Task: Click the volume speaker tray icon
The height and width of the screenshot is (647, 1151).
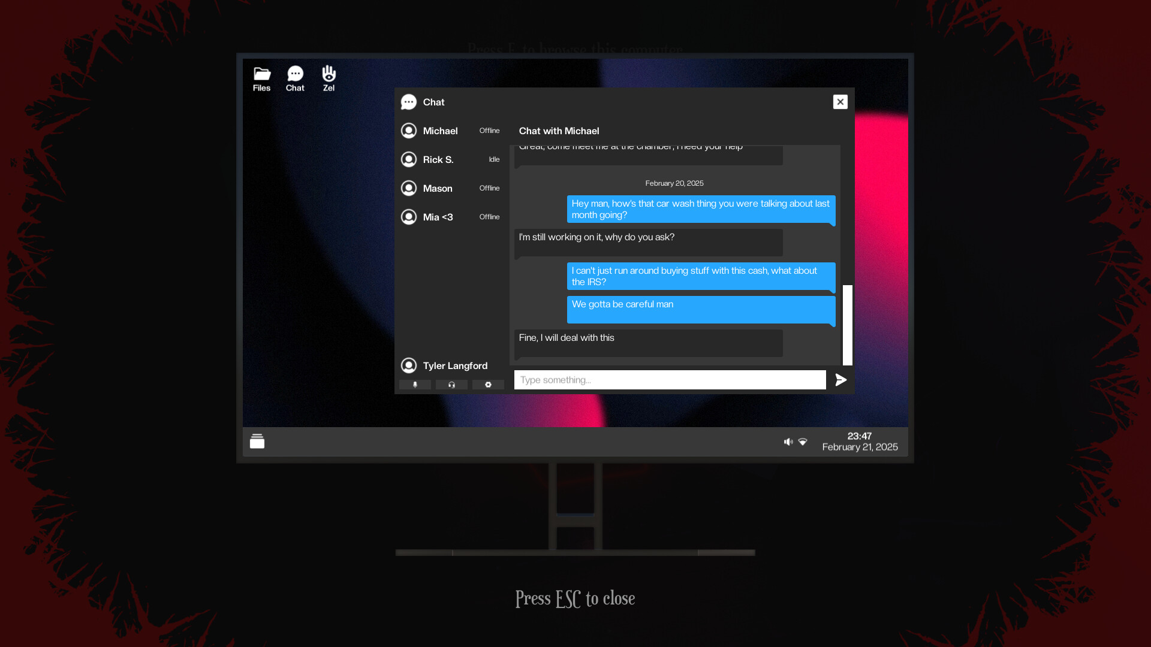Action: point(788,442)
